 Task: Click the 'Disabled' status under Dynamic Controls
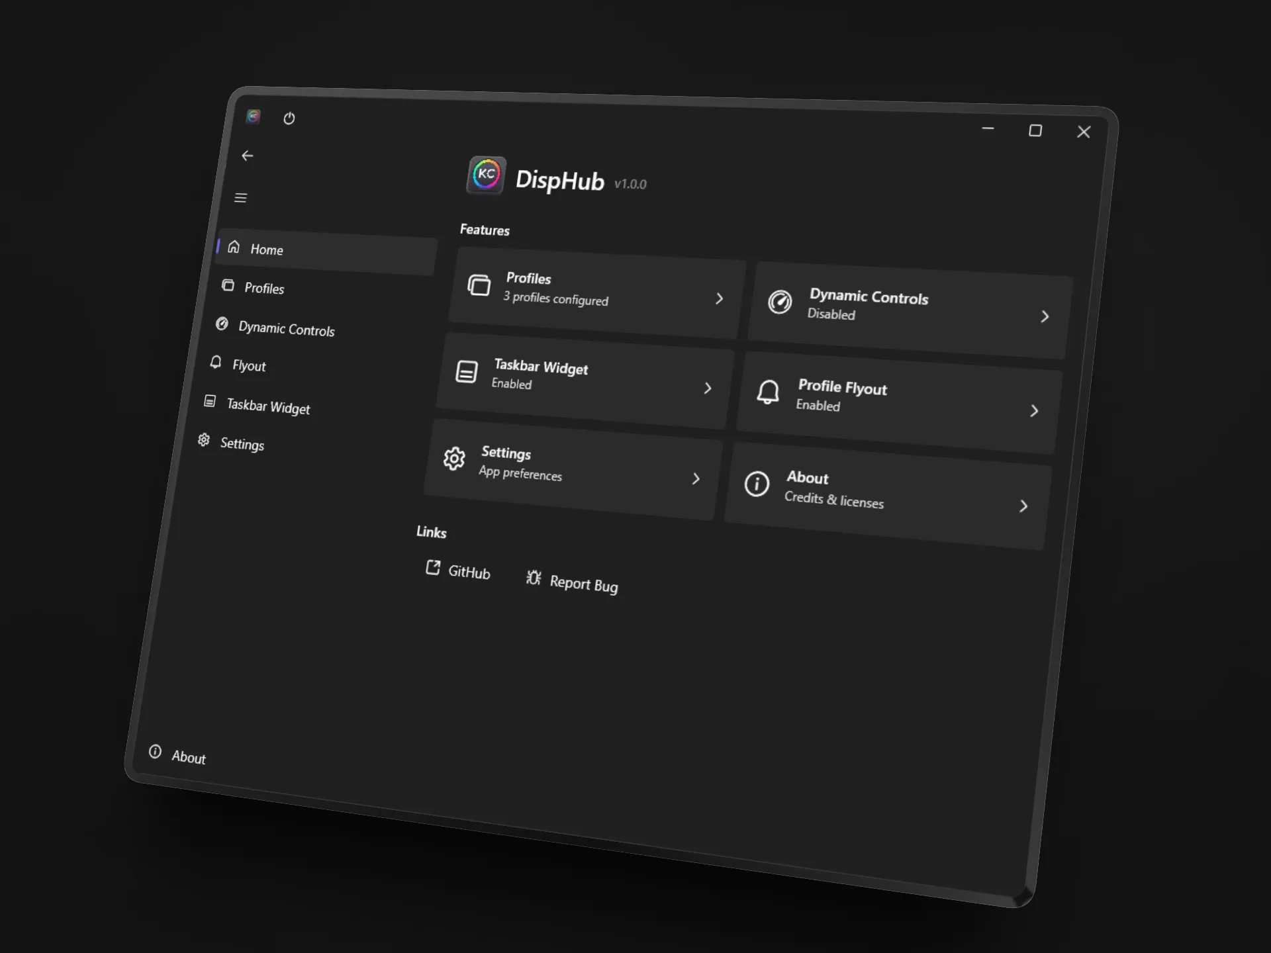click(831, 314)
